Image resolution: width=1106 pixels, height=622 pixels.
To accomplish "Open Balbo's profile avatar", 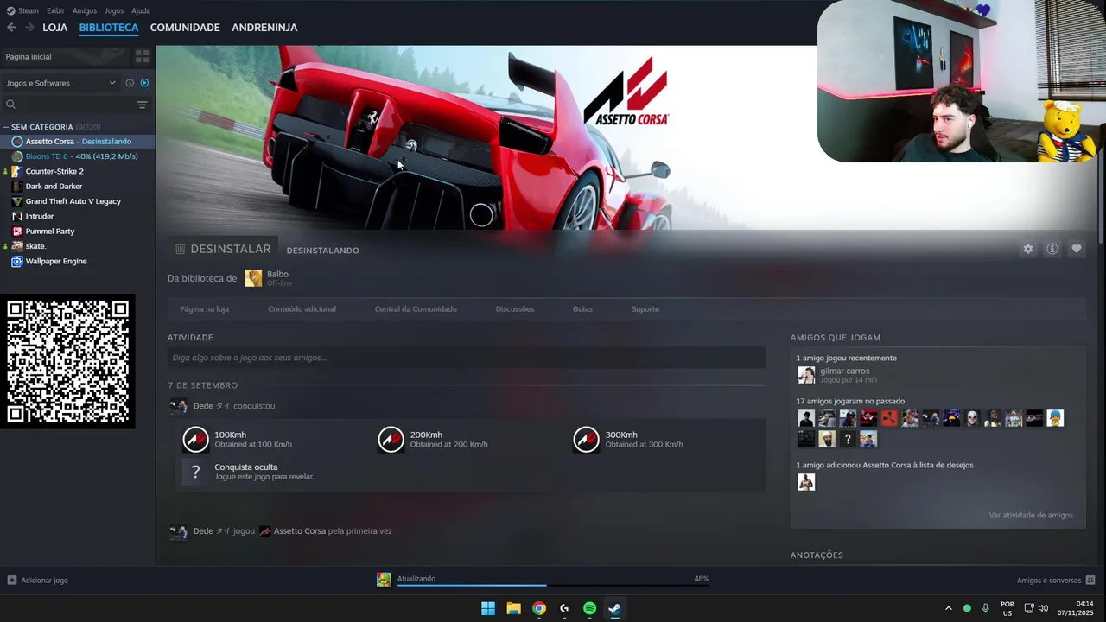I will point(253,278).
